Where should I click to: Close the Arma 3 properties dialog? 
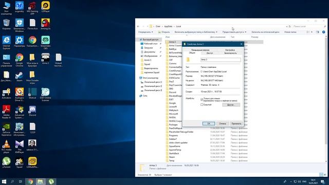coord(241,44)
